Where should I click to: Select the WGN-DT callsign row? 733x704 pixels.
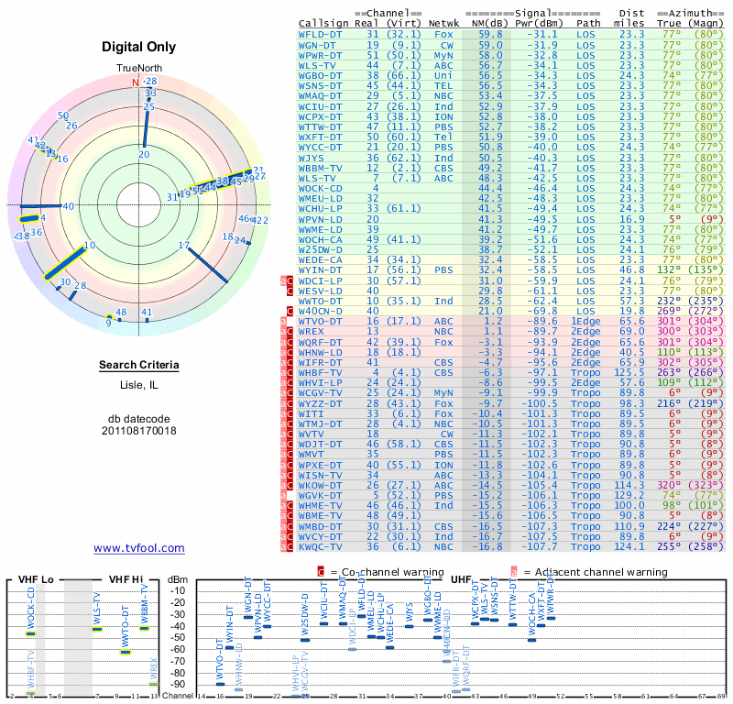click(x=316, y=44)
